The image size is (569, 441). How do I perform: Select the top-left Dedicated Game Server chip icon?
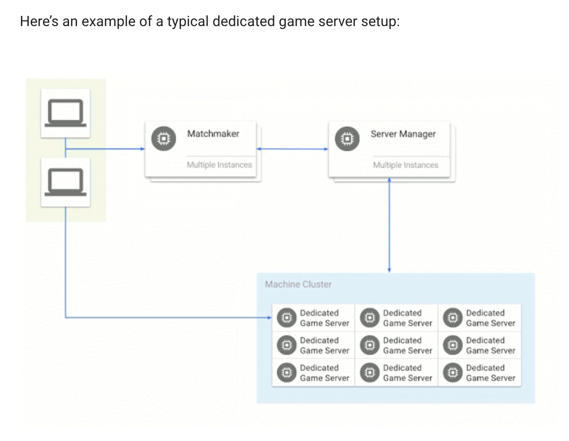click(x=286, y=318)
